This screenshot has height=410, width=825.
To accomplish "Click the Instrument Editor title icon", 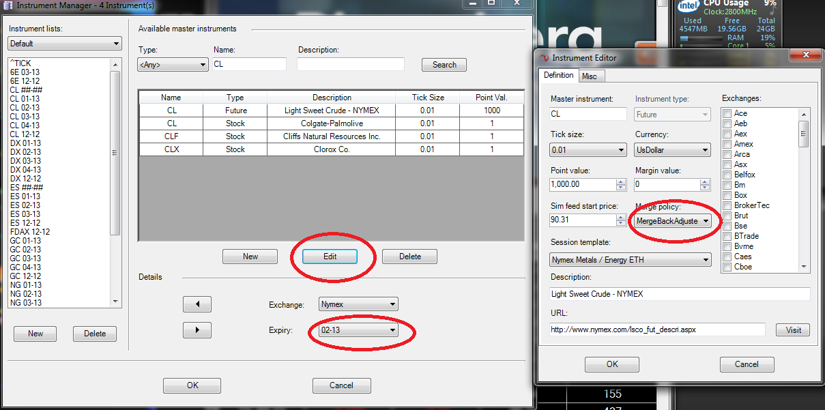I will pos(545,58).
